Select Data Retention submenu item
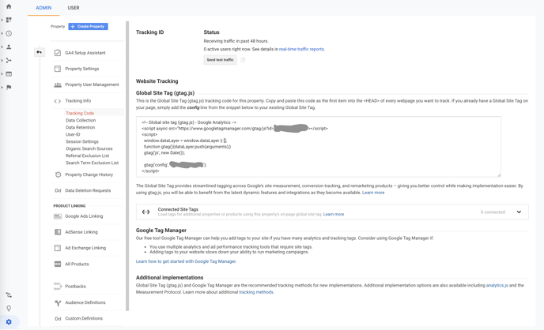The image size is (544, 330). pyautogui.click(x=80, y=127)
